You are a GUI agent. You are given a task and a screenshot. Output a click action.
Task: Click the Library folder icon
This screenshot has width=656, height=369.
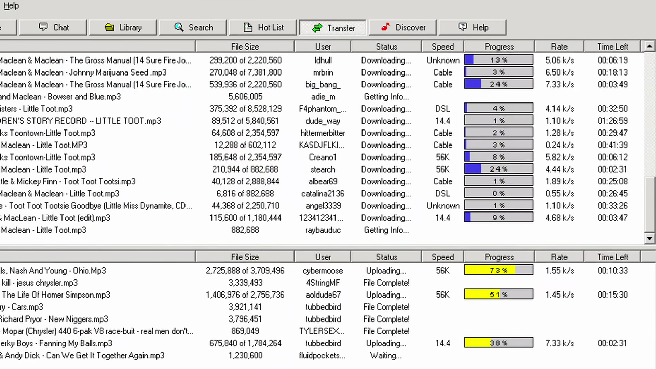click(x=109, y=27)
